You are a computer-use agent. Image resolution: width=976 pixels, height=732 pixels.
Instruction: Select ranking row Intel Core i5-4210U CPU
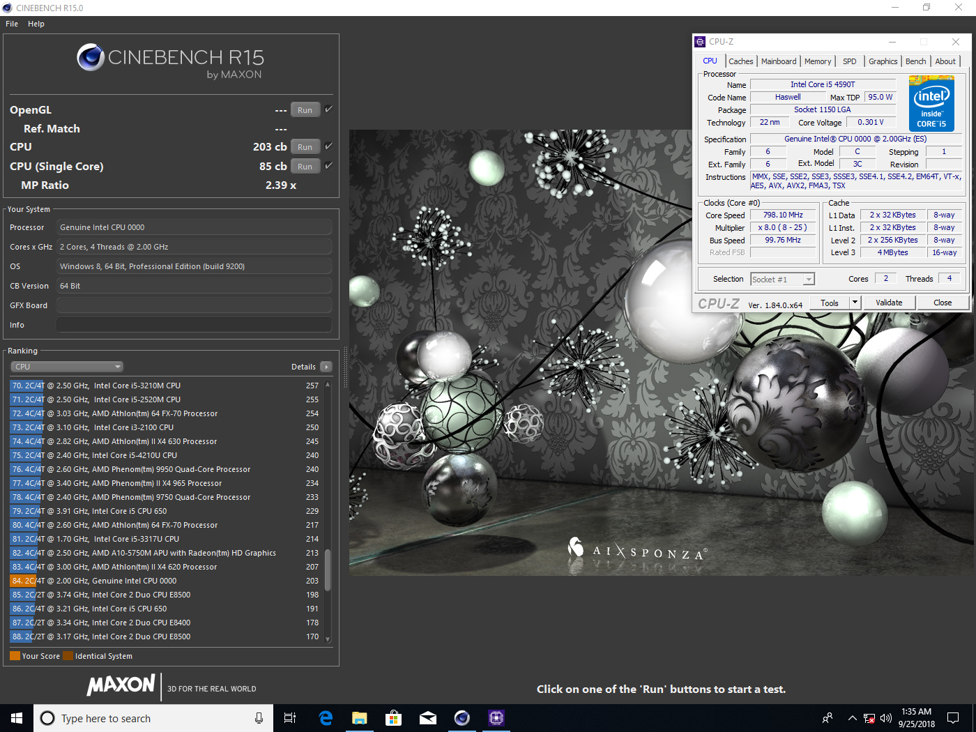[x=165, y=455]
